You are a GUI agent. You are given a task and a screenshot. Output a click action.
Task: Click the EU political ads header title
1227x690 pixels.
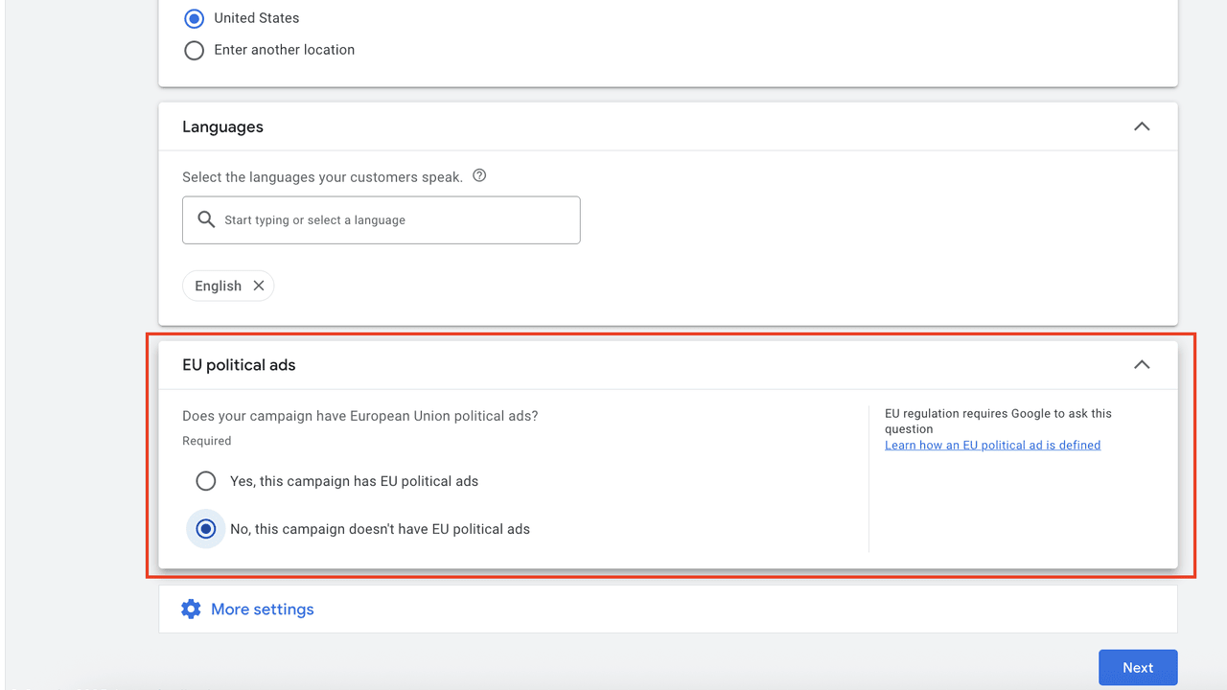239,365
